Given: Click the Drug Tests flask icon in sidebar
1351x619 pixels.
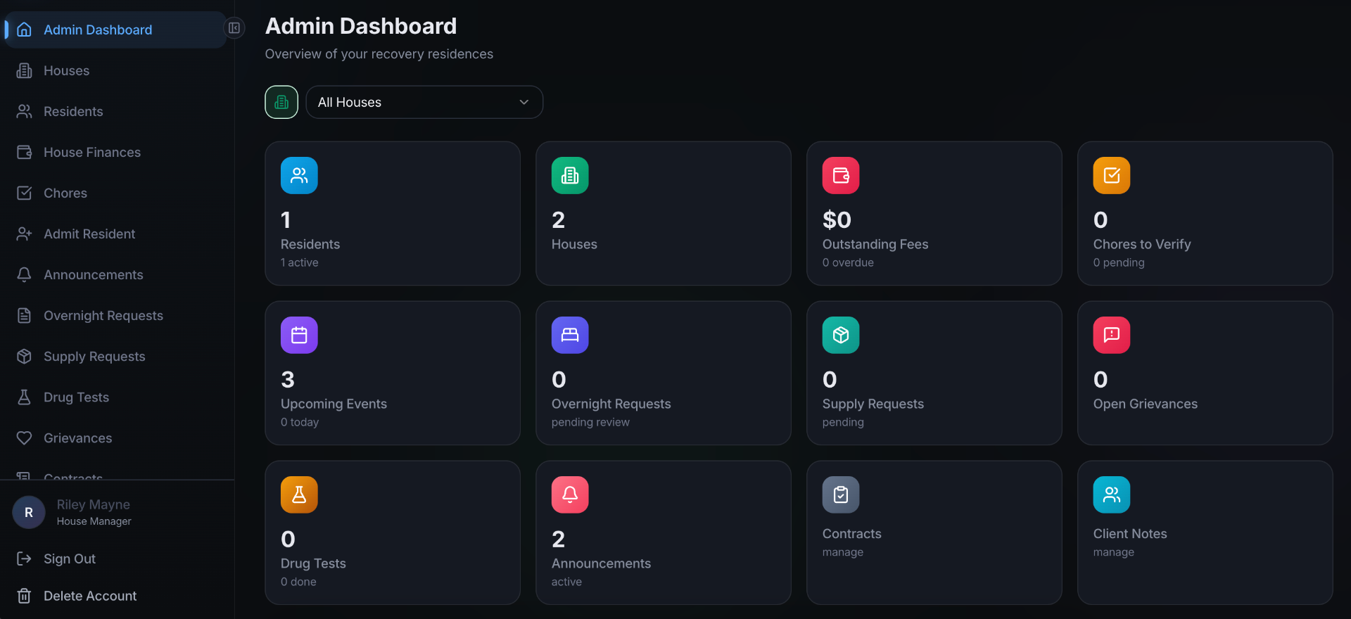Looking at the screenshot, I should 24,397.
